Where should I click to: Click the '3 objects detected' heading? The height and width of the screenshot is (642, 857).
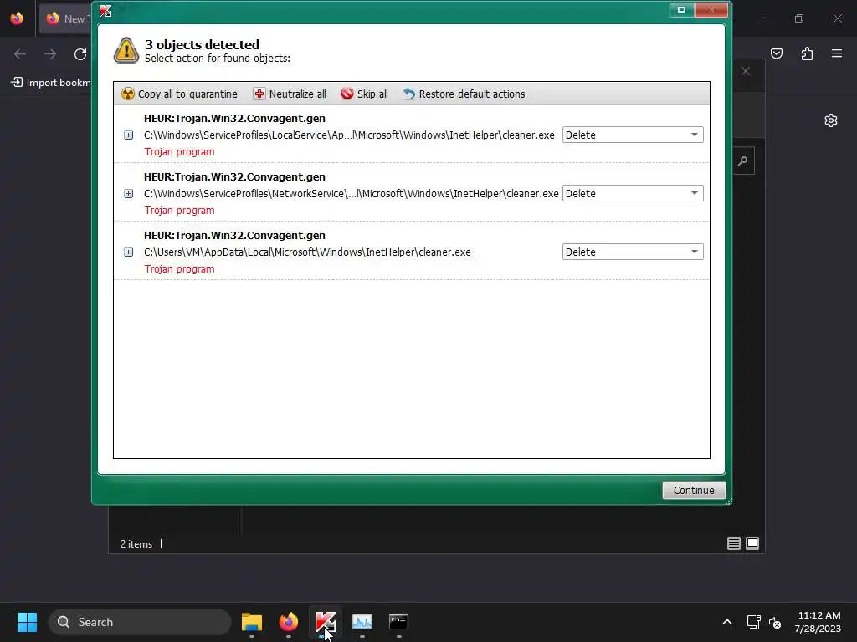pos(202,44)
